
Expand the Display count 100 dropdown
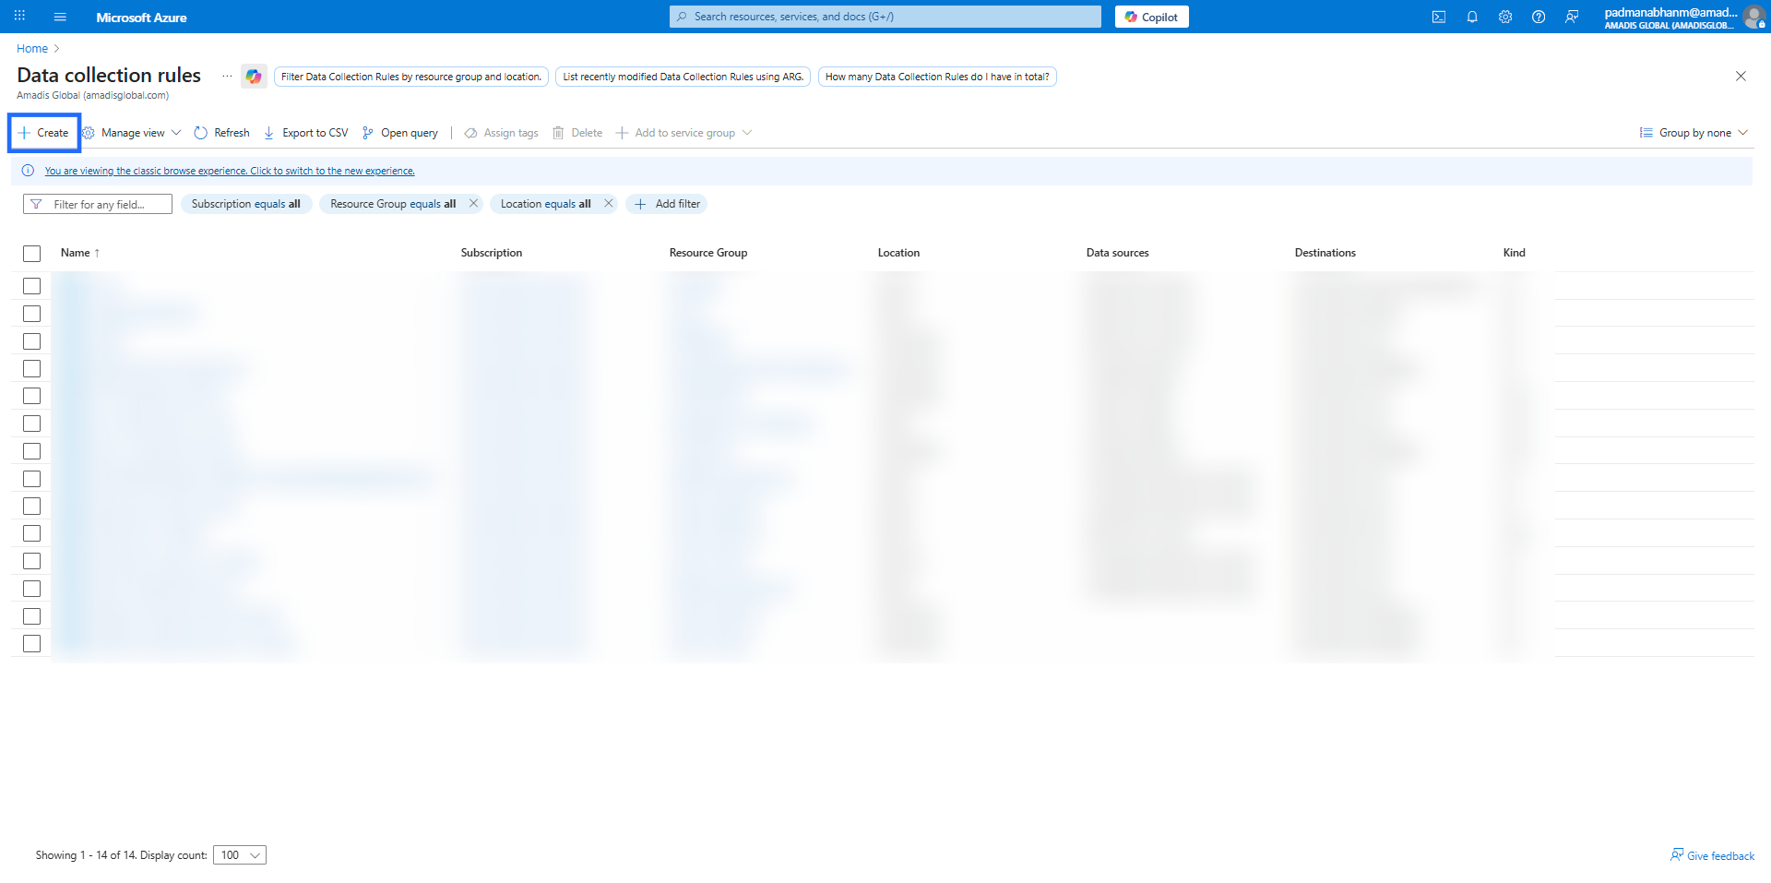pyautogui.click(x=240, y=855)
